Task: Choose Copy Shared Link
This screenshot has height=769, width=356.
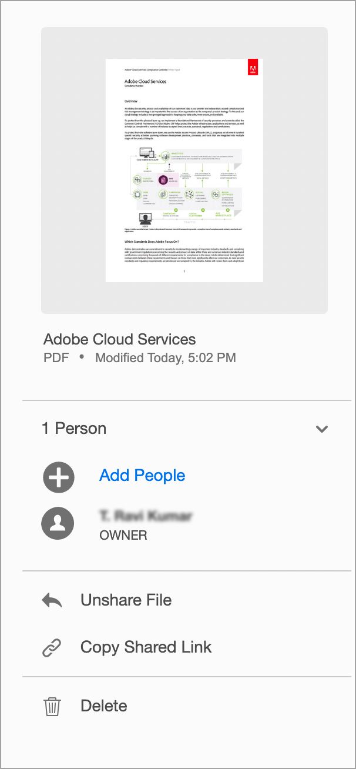Action: pyautogui.click(x=146, y=647)
